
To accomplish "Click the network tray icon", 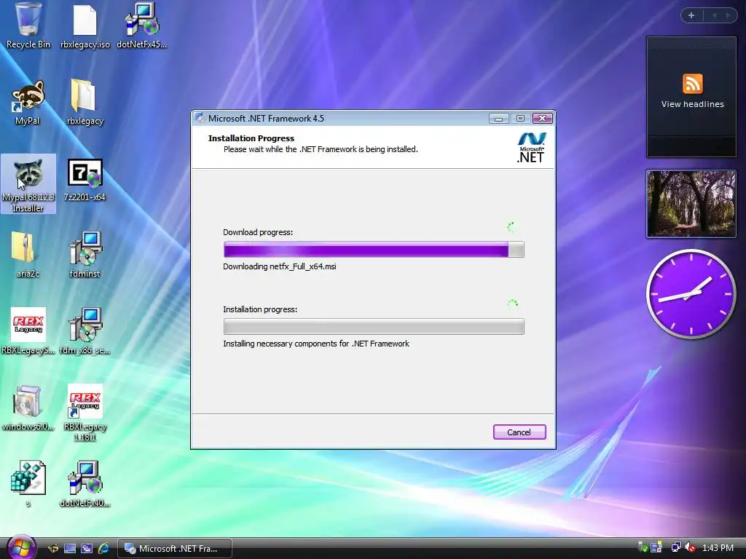I will 675,547.
